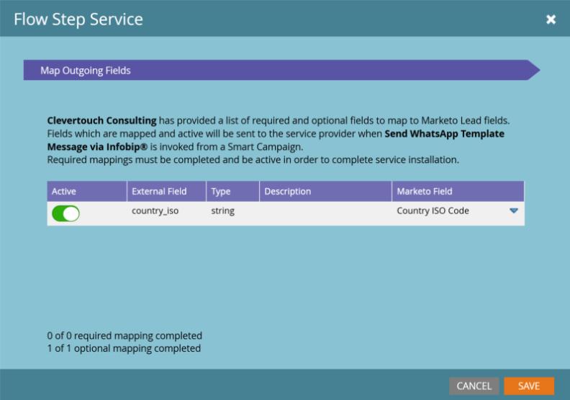
Task: Toggle the country_iso Active switch off
Action: coord(65,213)
